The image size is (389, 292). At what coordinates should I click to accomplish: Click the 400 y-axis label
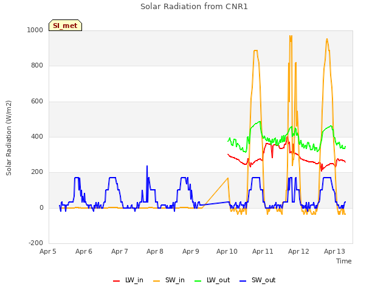click(x=37, y=136)
